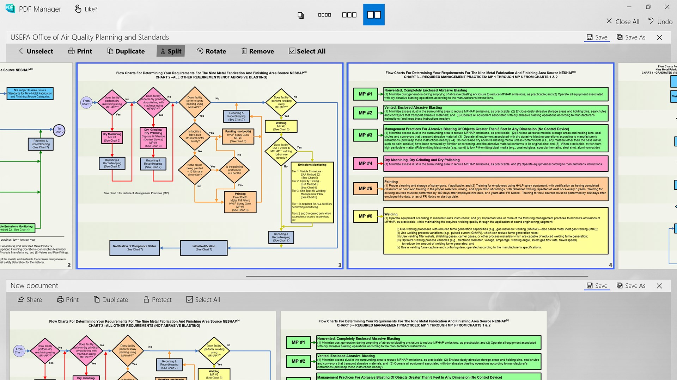Check Select All in the USEPA toolbar
The image size is (677, 380).
tap(306, 51)
